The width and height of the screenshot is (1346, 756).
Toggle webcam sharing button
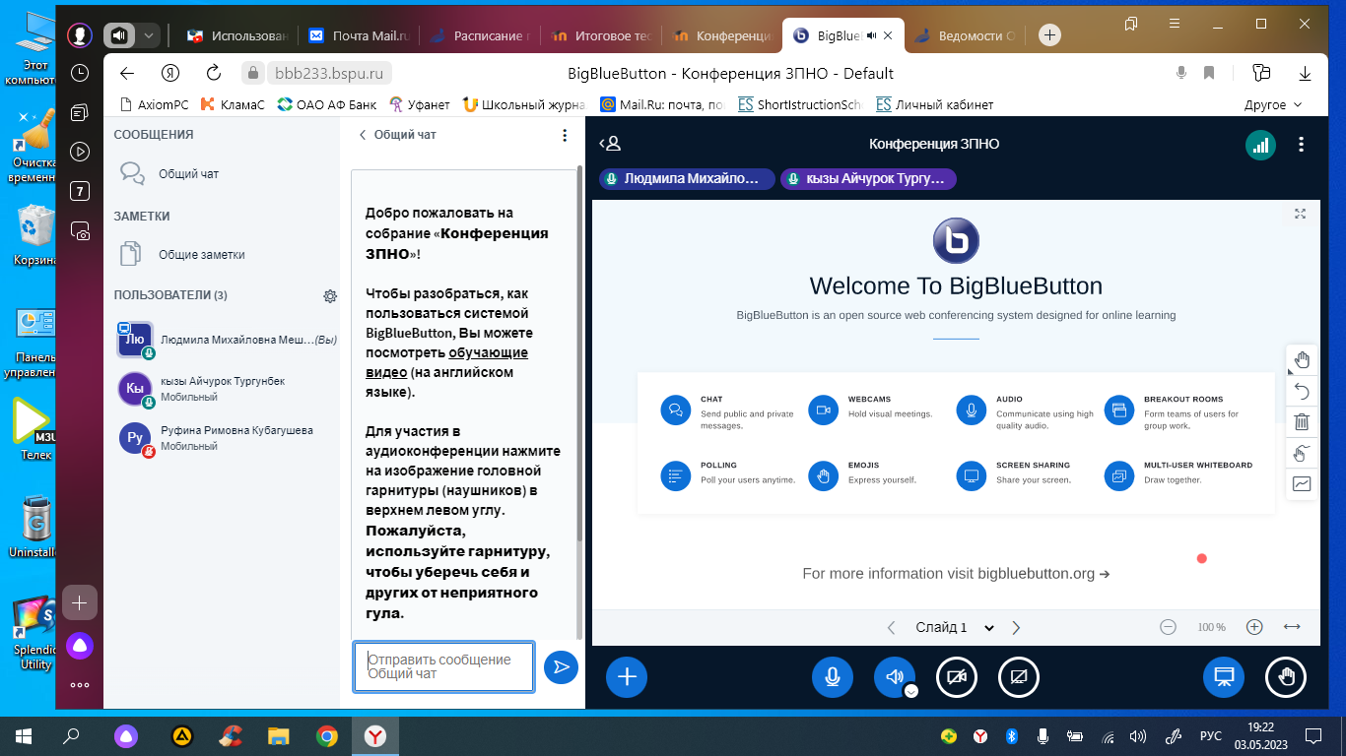click(956, 676)
